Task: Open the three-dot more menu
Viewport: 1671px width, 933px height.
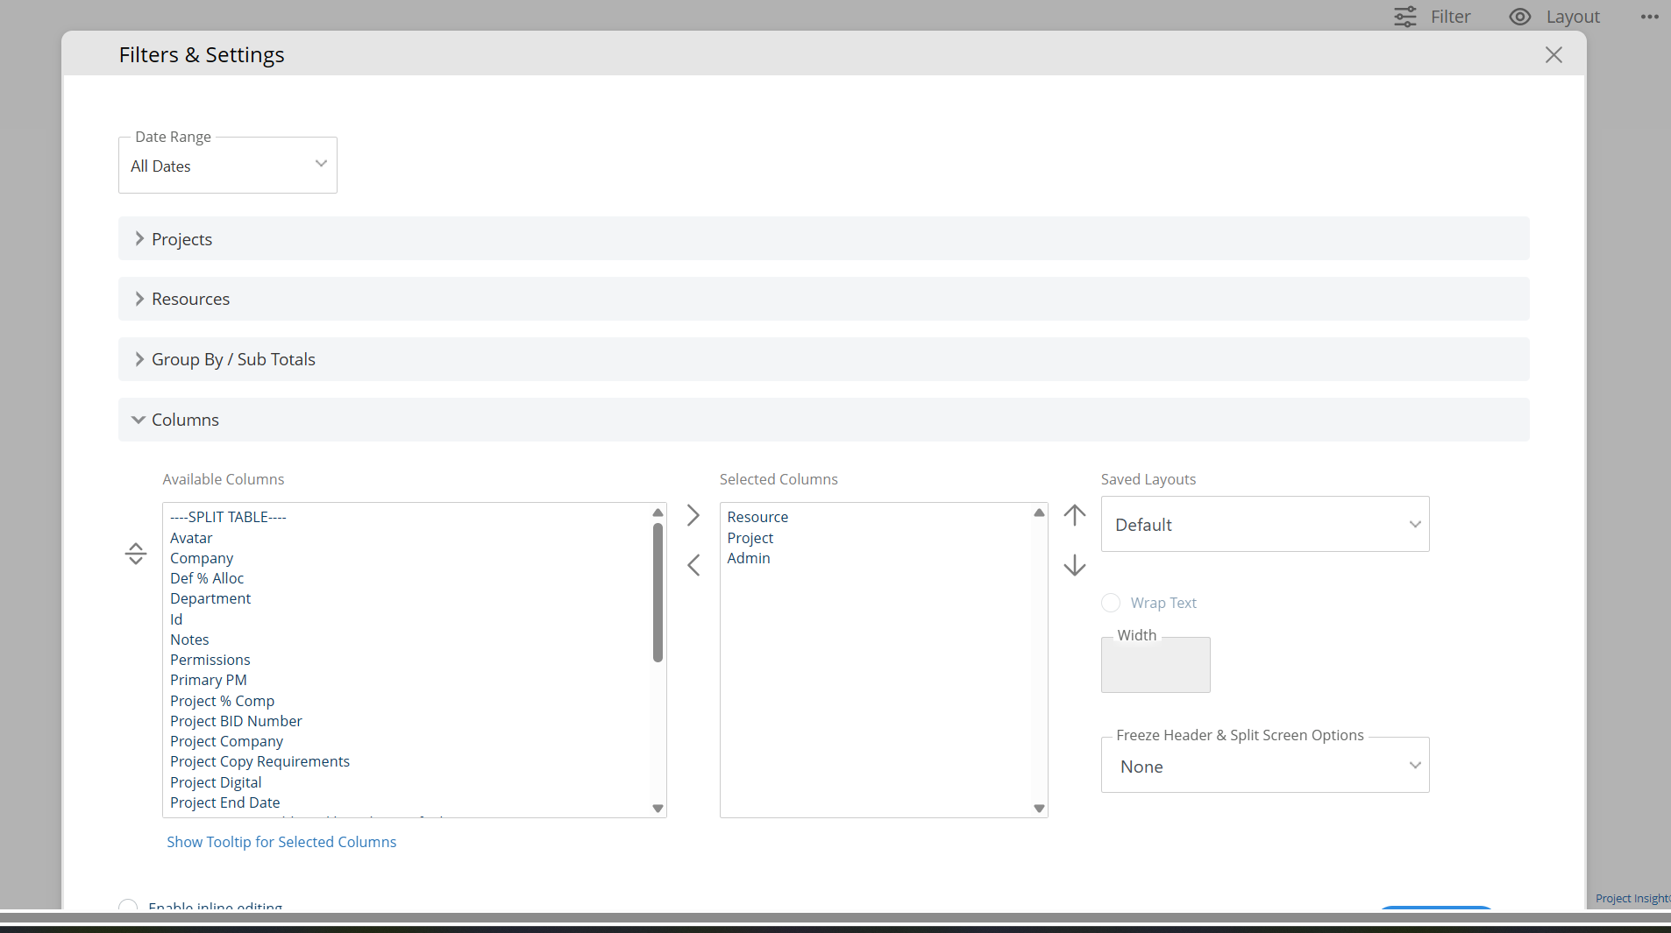Action: coord(1649,17)
